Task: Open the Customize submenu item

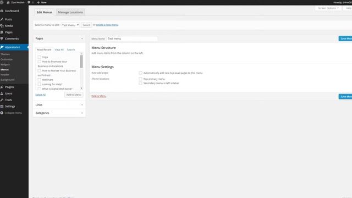Action: click(7, 59)
